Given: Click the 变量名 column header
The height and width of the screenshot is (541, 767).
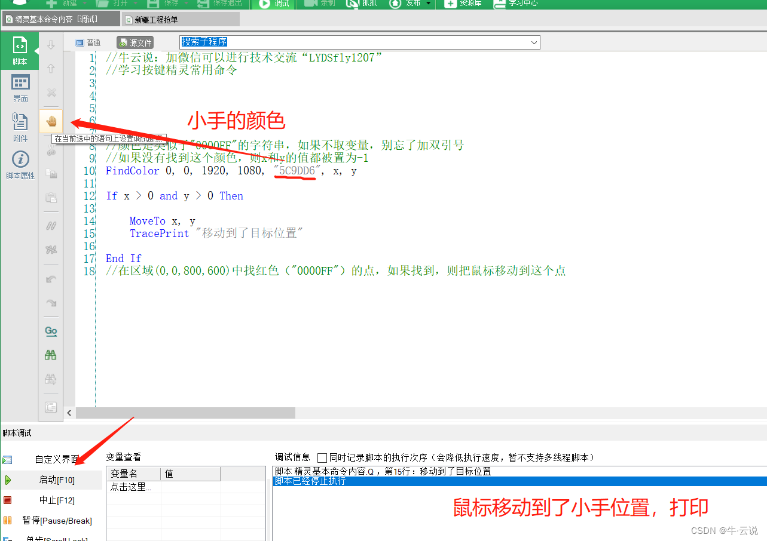Looking at the screenshot, I should pos(133,474).
